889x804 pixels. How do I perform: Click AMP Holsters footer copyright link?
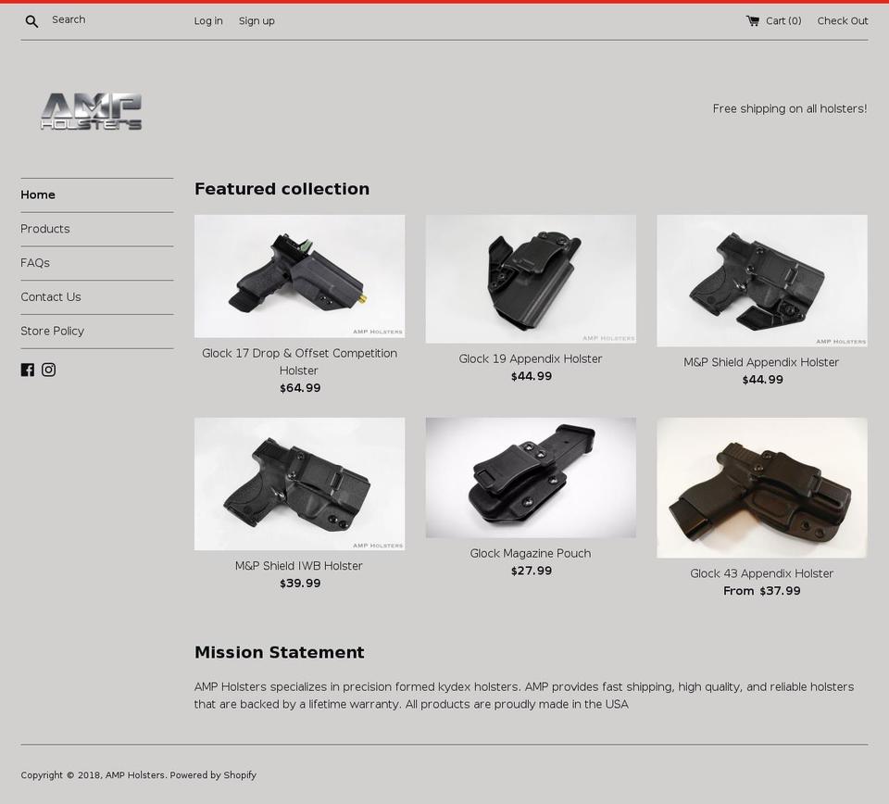tap(135, 775)
